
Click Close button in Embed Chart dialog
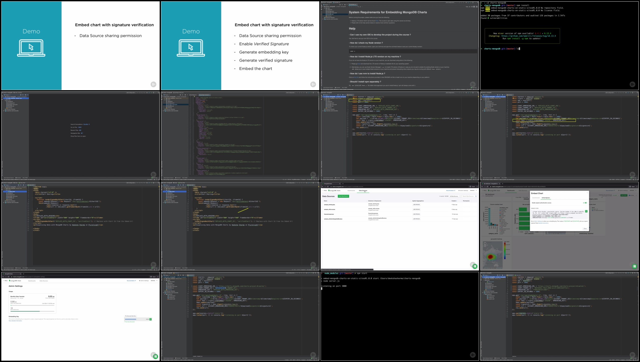585,229
